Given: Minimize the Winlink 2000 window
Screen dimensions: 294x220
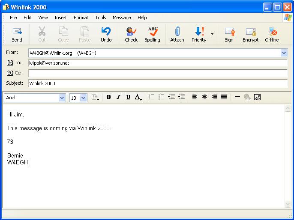Looking at the screenshot, I should 267,7.
